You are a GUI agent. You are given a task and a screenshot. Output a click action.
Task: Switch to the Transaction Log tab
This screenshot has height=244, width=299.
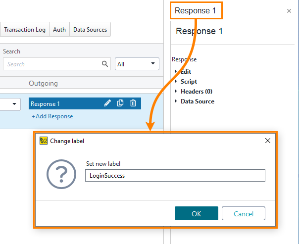coord(25,29)
